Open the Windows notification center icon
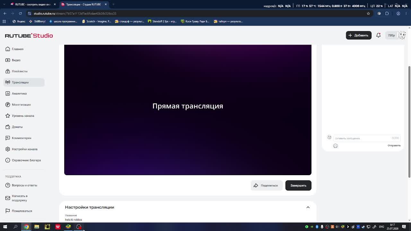The image size is (411, 231). tap(404, 227)
